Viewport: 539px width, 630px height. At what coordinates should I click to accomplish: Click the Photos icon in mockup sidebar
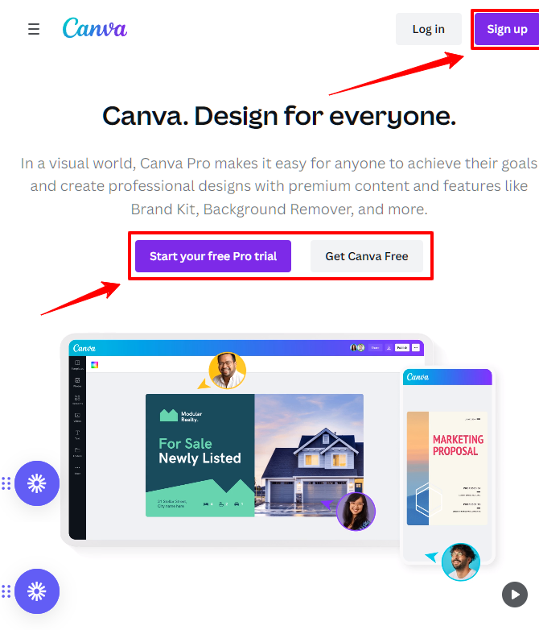(77, 381)
